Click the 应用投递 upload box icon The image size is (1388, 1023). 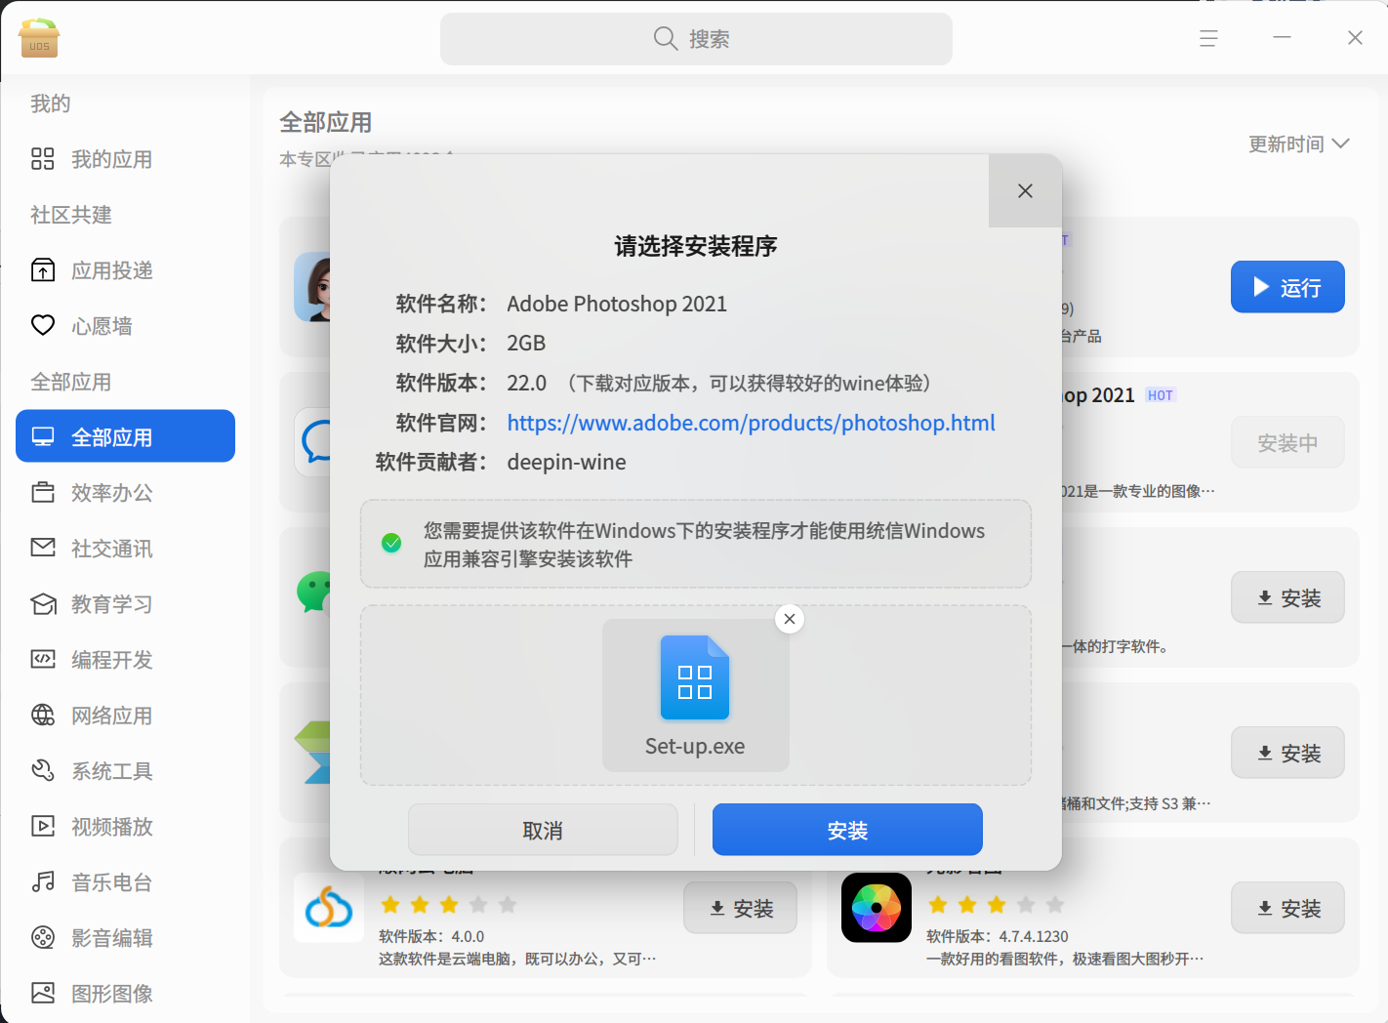[43, 270]
